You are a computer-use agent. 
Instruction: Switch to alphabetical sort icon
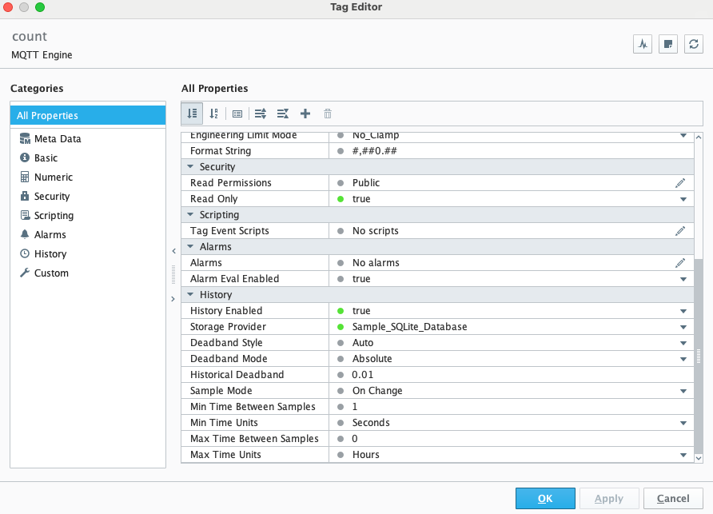[x=213, y=114]
